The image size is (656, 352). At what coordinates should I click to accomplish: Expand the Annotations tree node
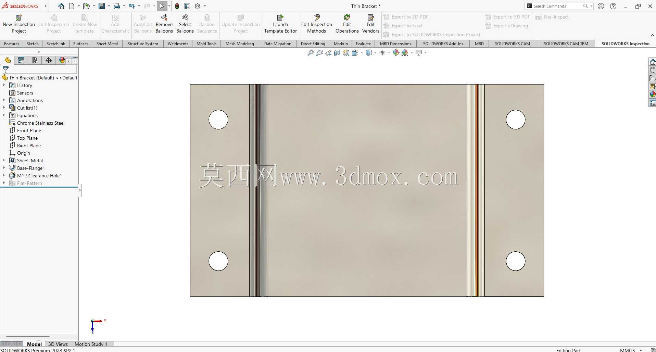click(x=4, y=100)
